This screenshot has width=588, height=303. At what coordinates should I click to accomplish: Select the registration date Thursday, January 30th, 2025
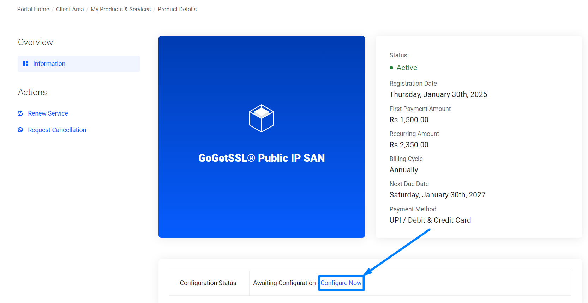coord(438,94)
